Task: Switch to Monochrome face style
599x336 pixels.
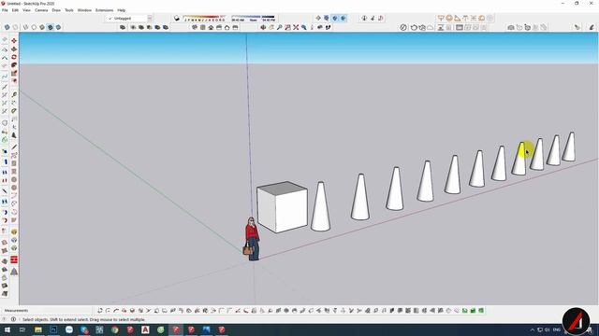Action: [58, 27]
